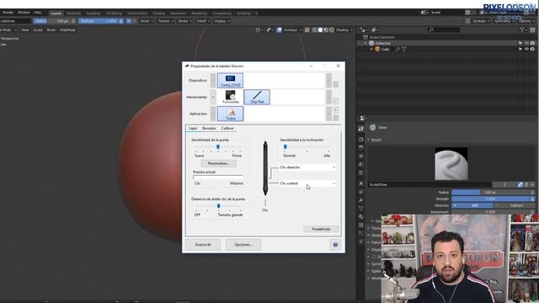The height and width of the screenshot is (303, 539).
Task: Select rendered viewport shading icon
Action: [x=332, y=30]
